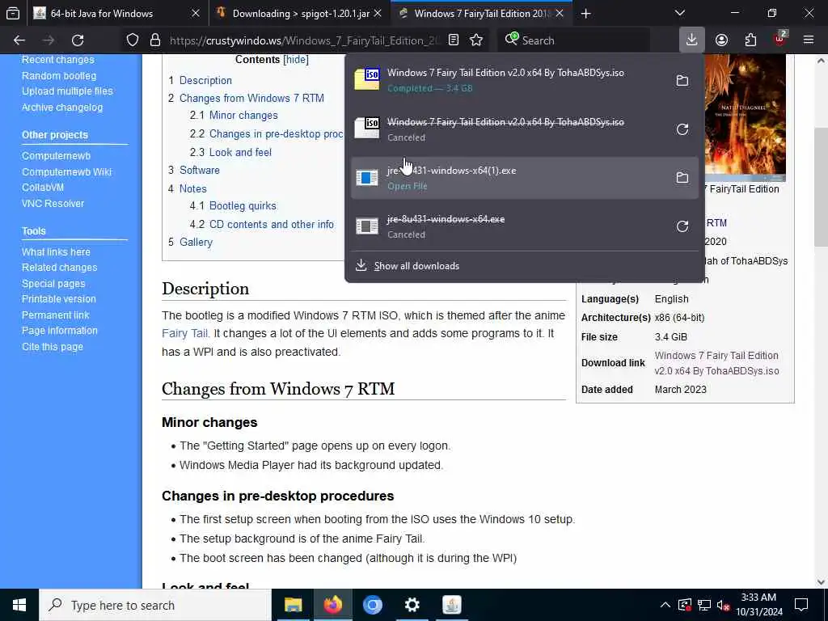Open the Fairy Tail link in Description
The image size is (828, 621).
(185, 333)
